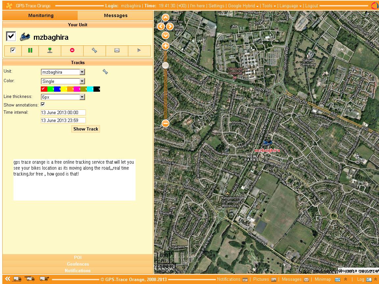Click the Log link in bottom bar
The width and height of the screenshot is (379, 284).
coord(361,279)
